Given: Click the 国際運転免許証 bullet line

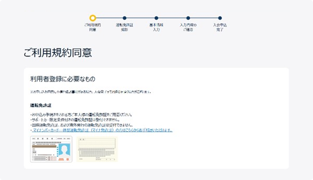Looking at the screenshot, I should [x=82, y=125].
